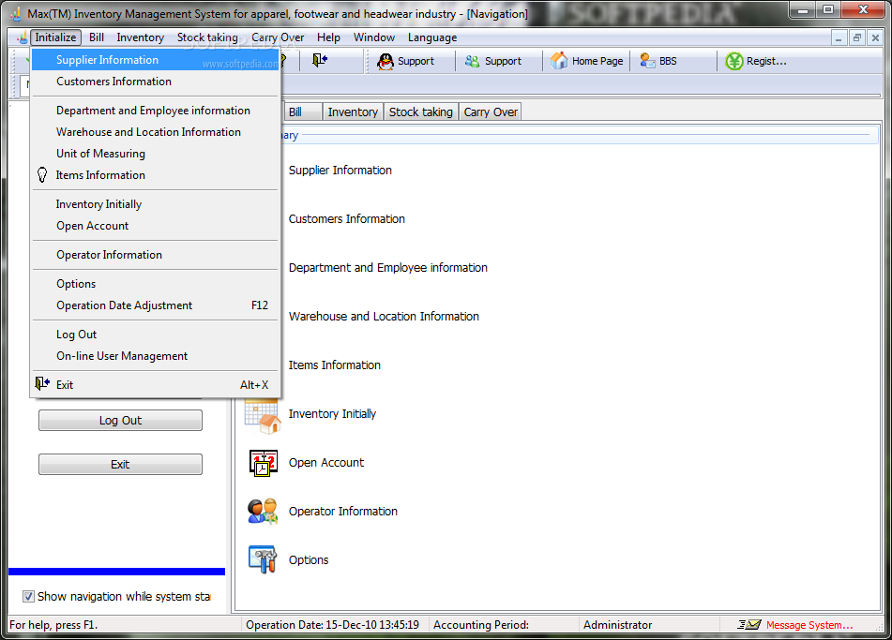Open On-line User Management menu entry
Viewport: 892px width, 640px height.
point(156,356)
